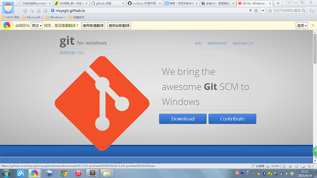The width and height of the screenshot is (317, 178).
Task: Open the iTunes music taskbar icon
Action: [78, 173]
